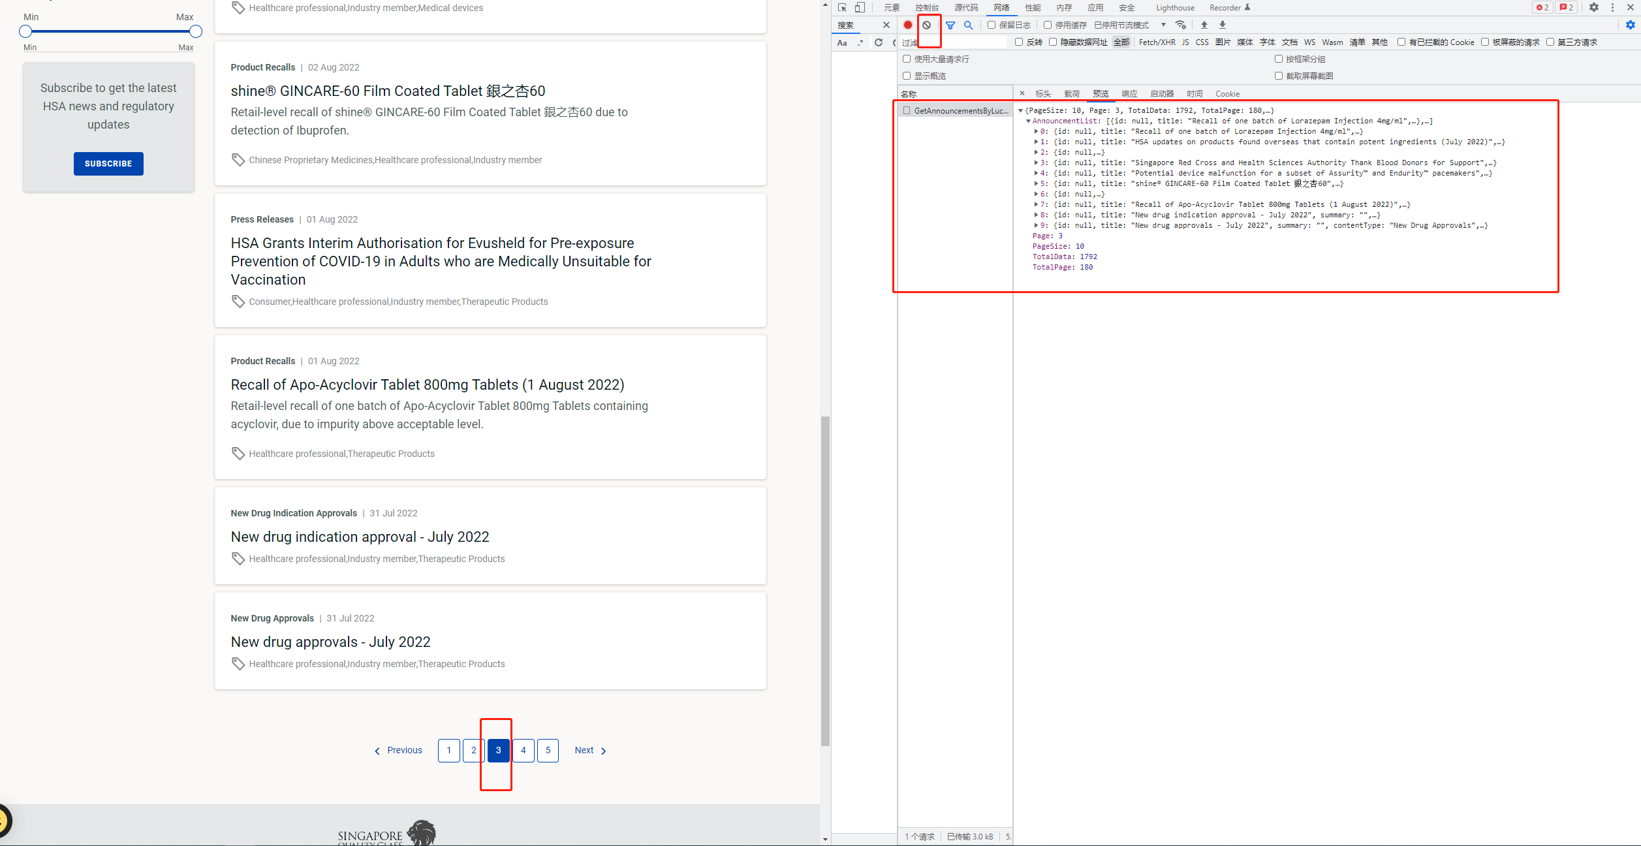The height and width of the screenshot is (846, 1641).
Task: Check the 截取屏幕截图 option
Action: pos(1279,76)
